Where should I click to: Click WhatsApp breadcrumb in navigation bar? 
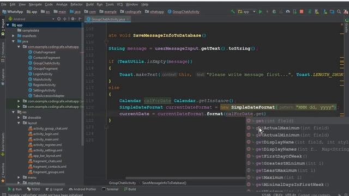[x=13, y=12]
